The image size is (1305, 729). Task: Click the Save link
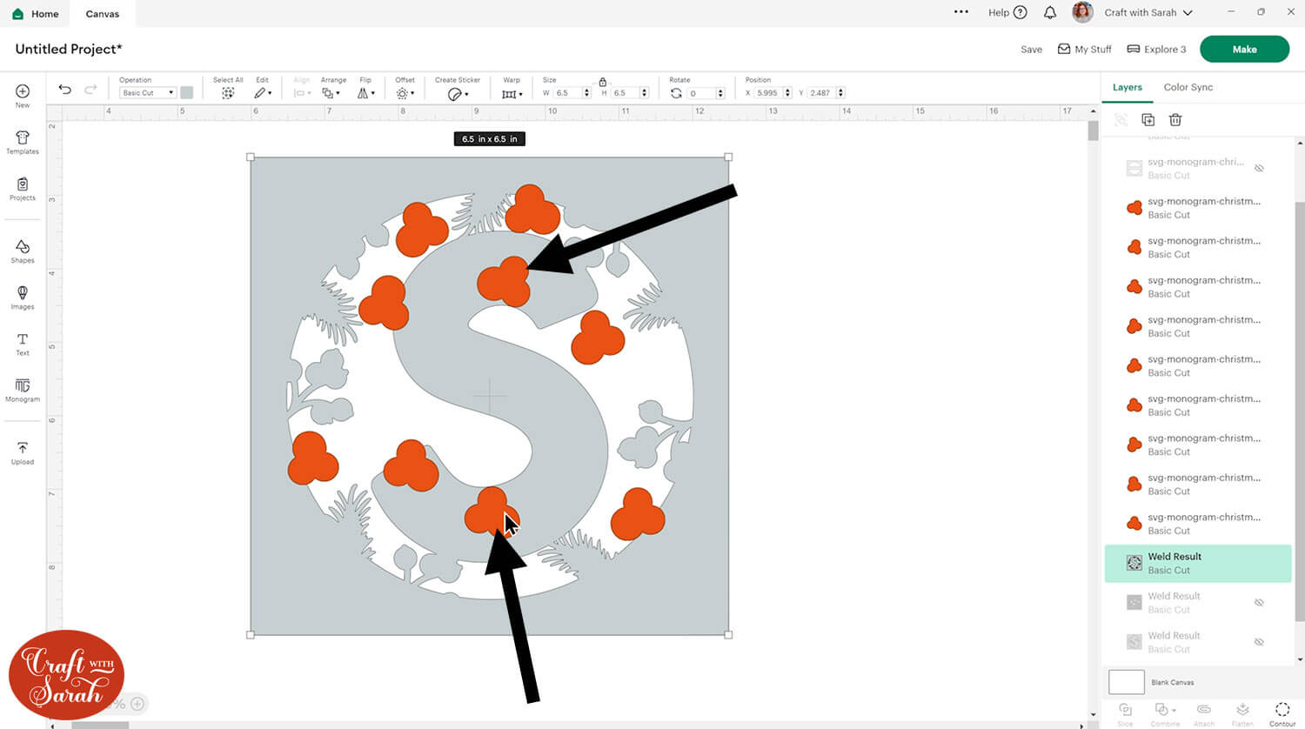[1031, 50]
